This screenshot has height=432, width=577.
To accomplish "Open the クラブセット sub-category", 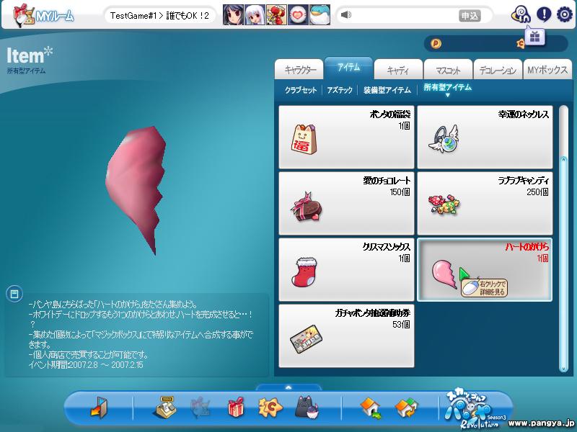I will [301, 90].
